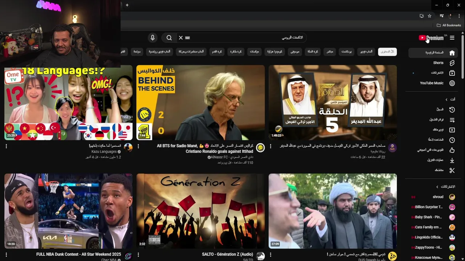Screen dimensions: 465x261
Task: Filter by the Basketball (كرة السلة) chip
Action: click(x=313, y=52)
